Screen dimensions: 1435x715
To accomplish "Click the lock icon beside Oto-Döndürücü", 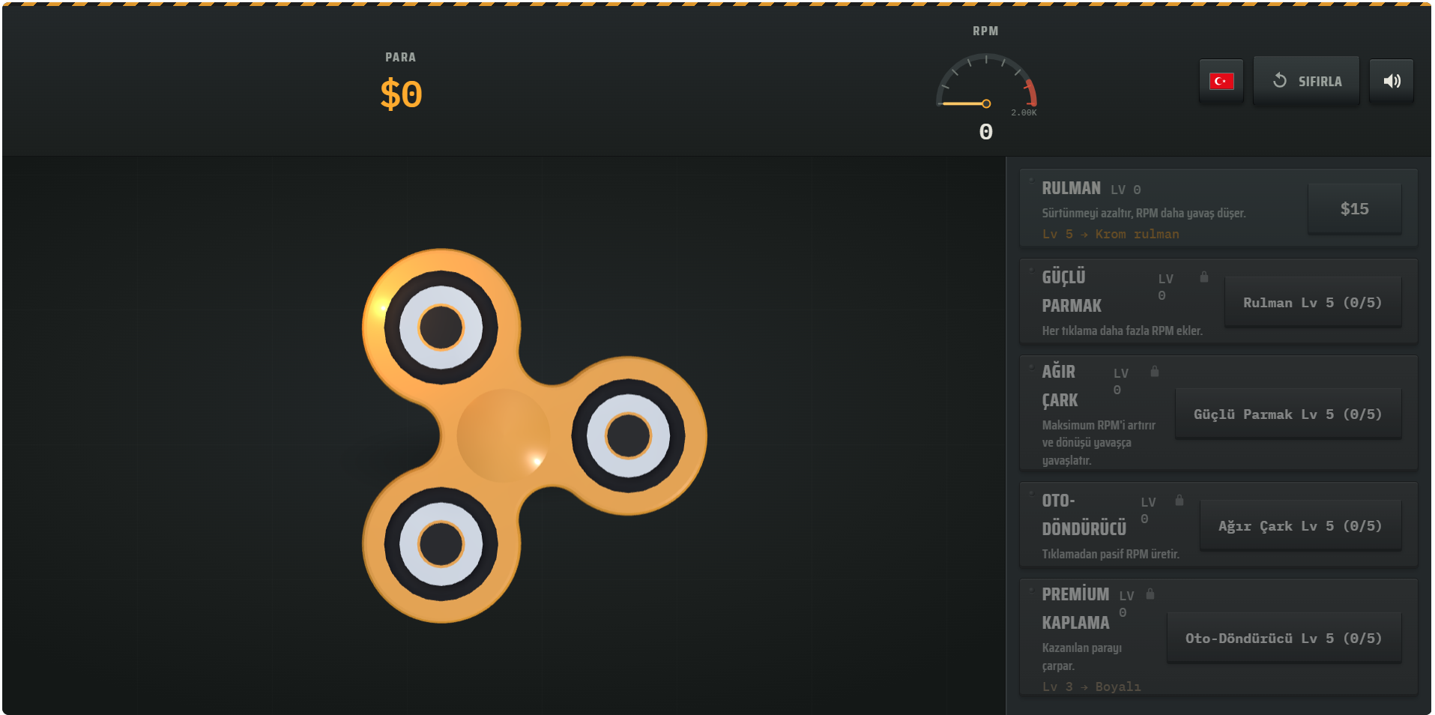I will [x=1179, y=501].
